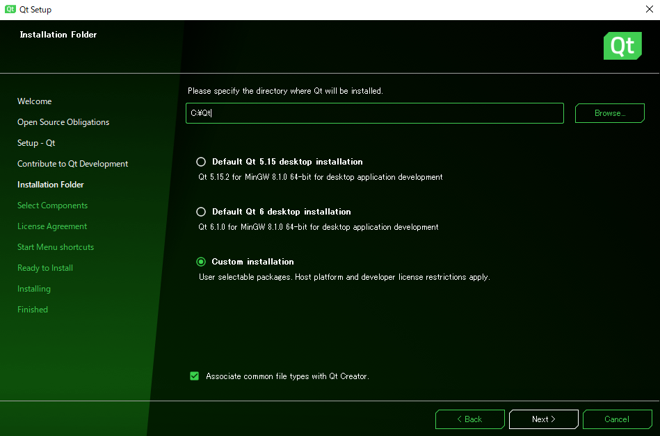Click the Installation Folder page heading

pos(58,35)
